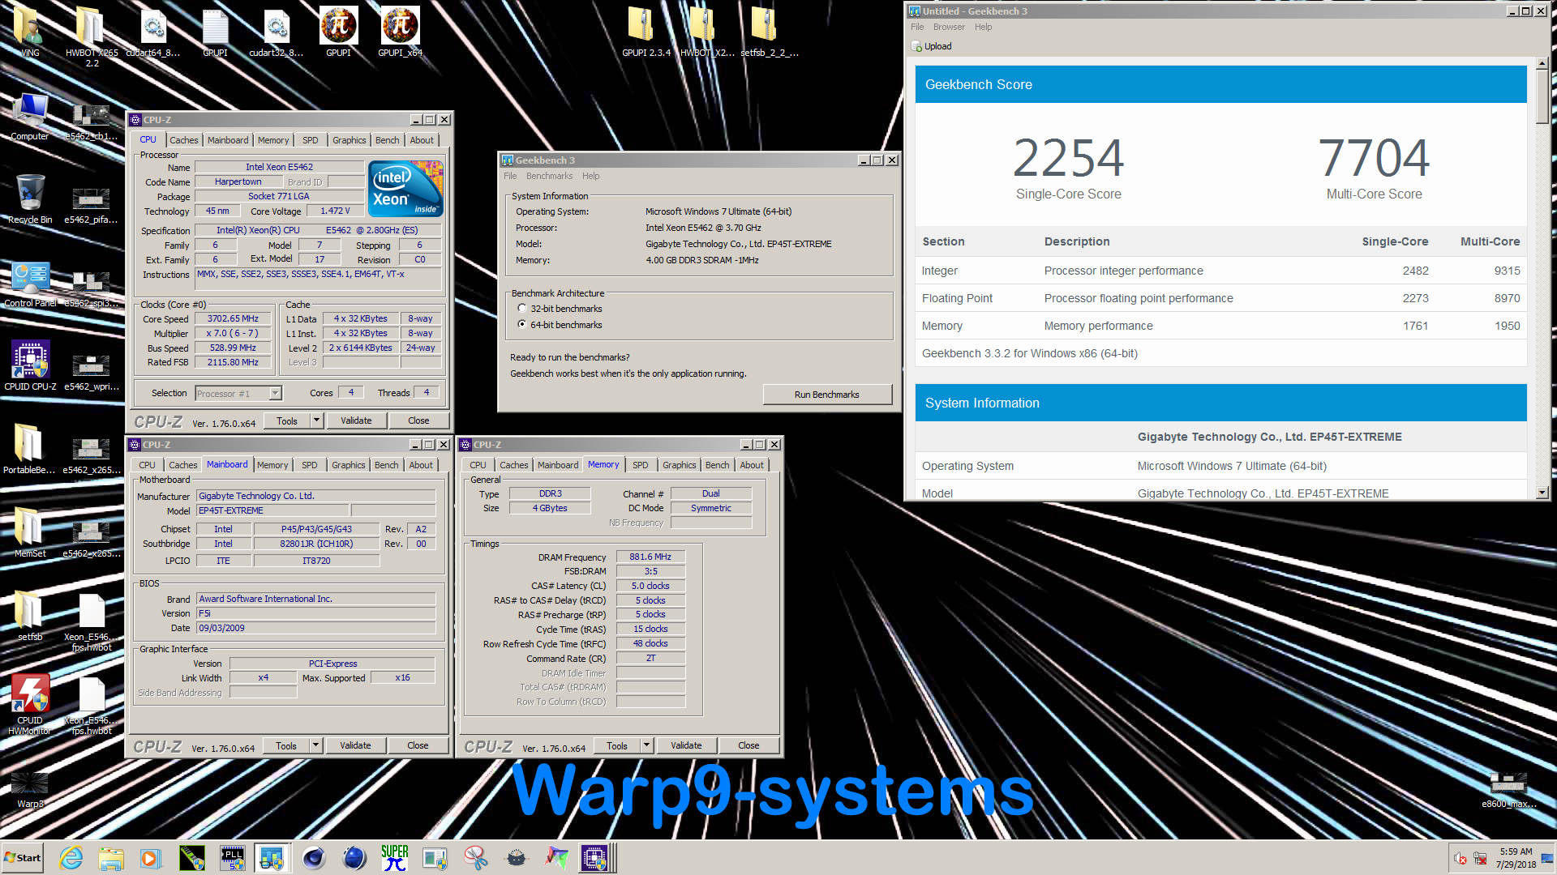Viewport: 1557px width, 875px height.
Task: Open the Benchmarks menu in Geekbench 3
Action: (549, 176)
